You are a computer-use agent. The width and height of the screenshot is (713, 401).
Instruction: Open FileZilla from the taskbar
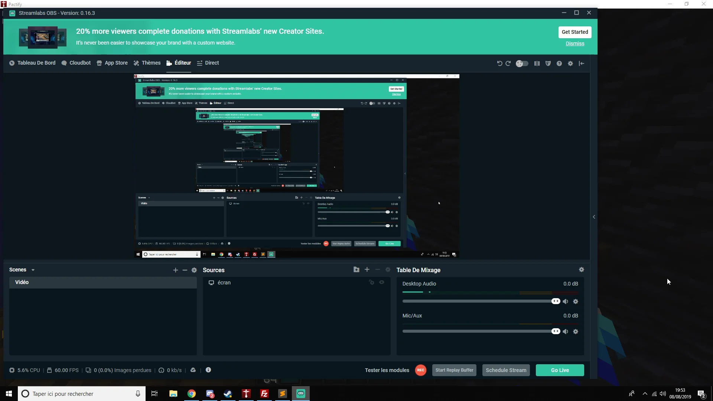(x=264, y=394)
